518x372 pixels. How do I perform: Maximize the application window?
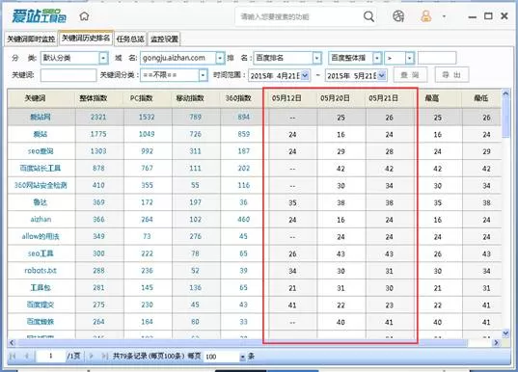coord(488,15)
